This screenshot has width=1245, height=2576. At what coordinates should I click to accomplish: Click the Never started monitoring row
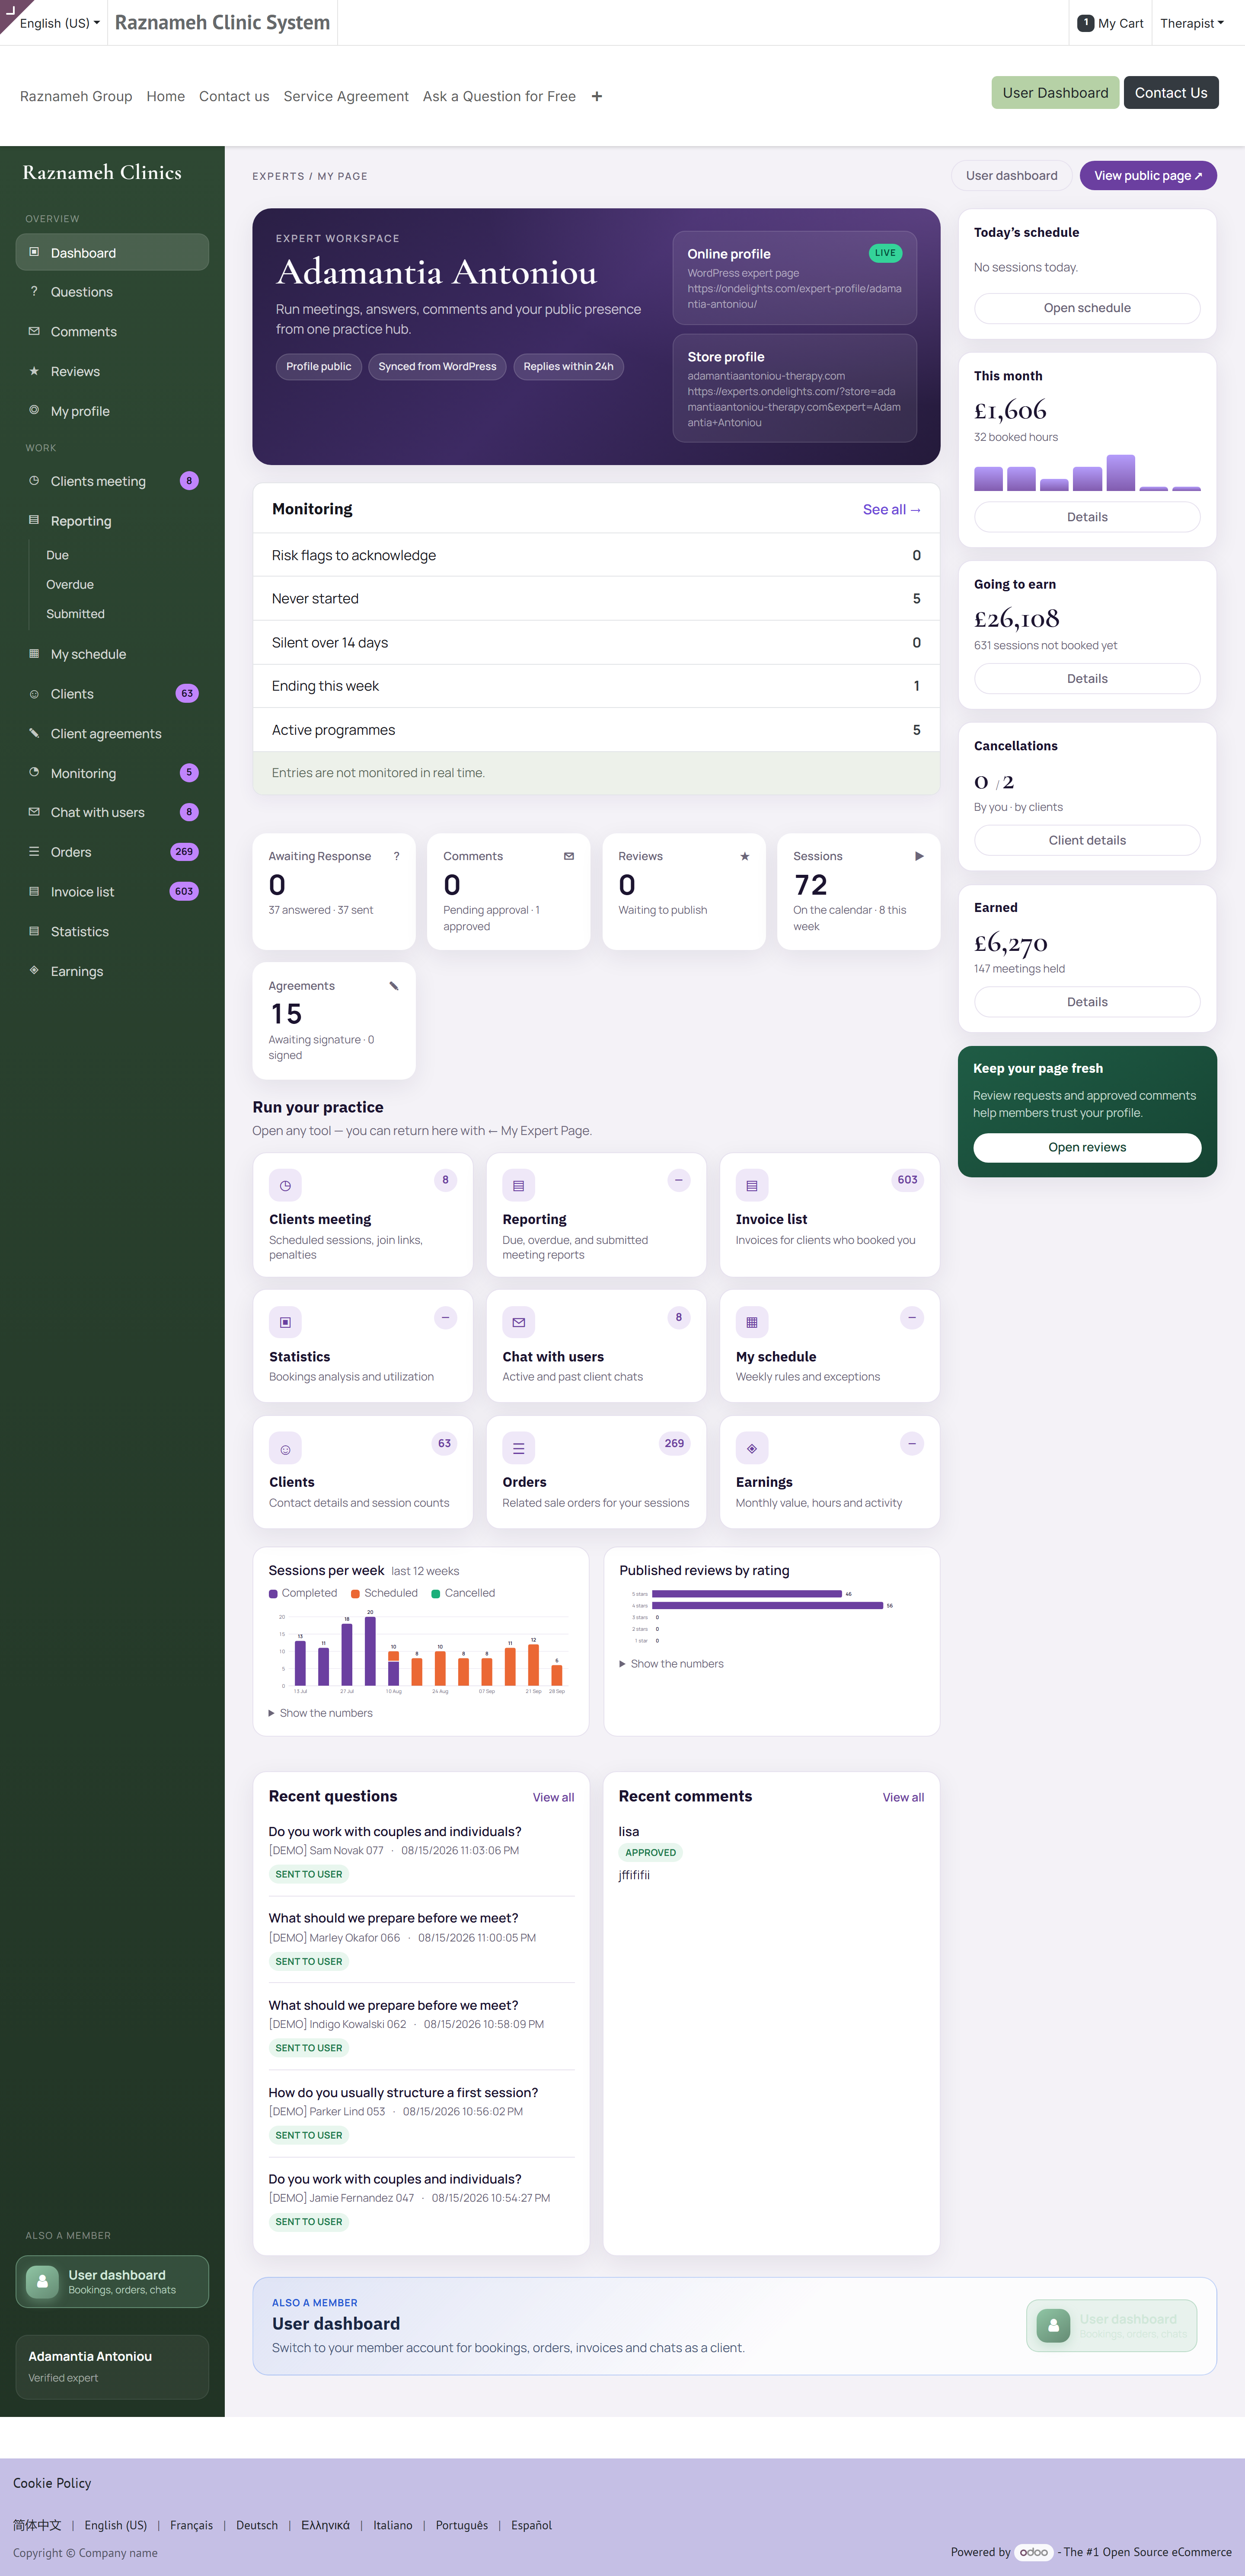(x=596, y=598)
